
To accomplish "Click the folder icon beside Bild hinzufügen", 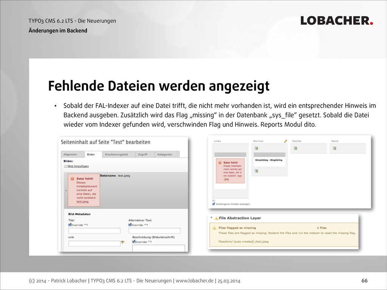I will pos(66,166).
